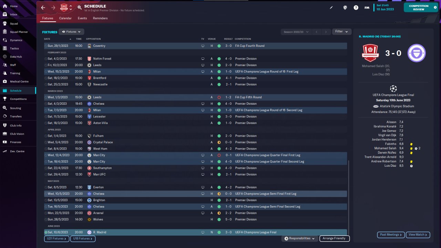Open Competitions in the sidebar menu
The height and width of the screenshot is (248, 441).
tap(18, 99)
